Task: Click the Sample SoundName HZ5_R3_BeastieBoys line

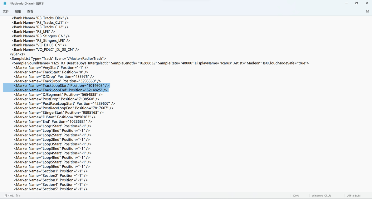Action: point(160,63)
